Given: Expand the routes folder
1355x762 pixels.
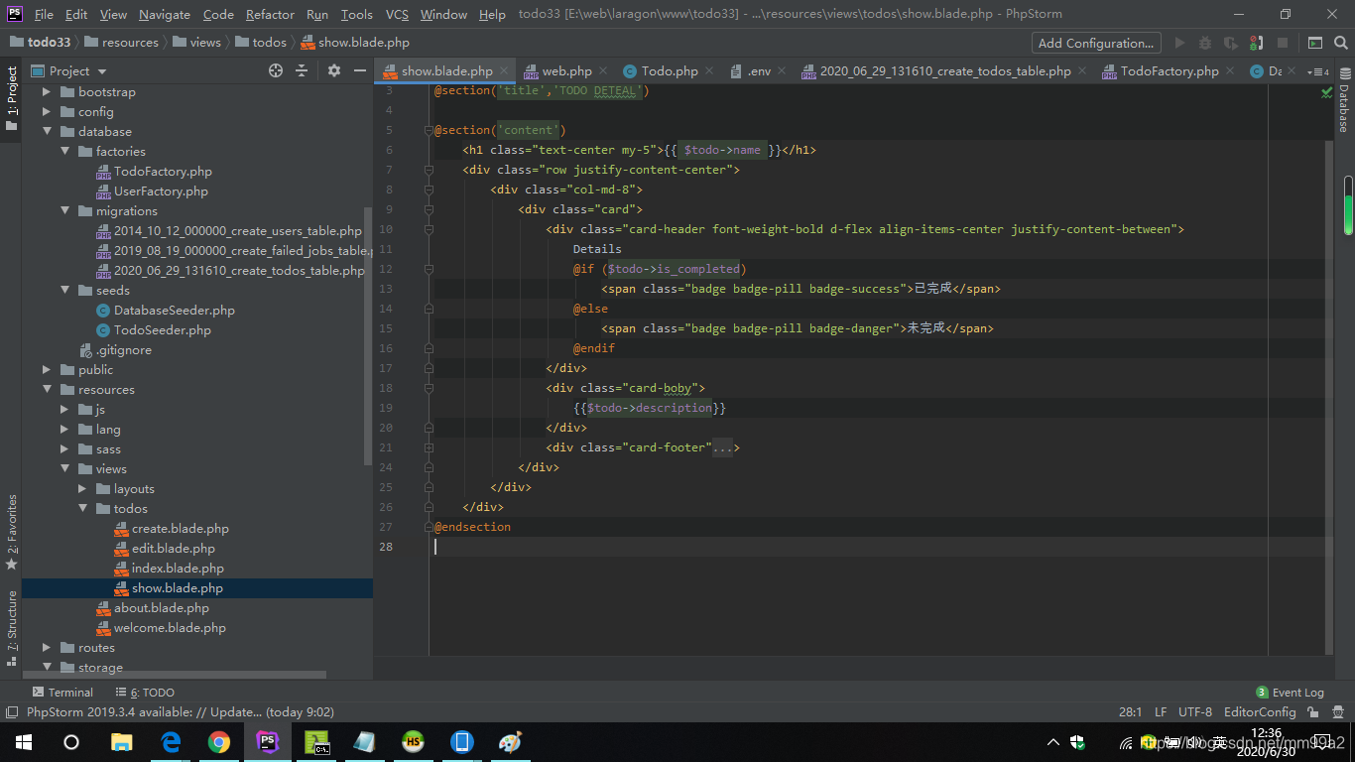Looking at the screenshot, I should pos(47,647).
